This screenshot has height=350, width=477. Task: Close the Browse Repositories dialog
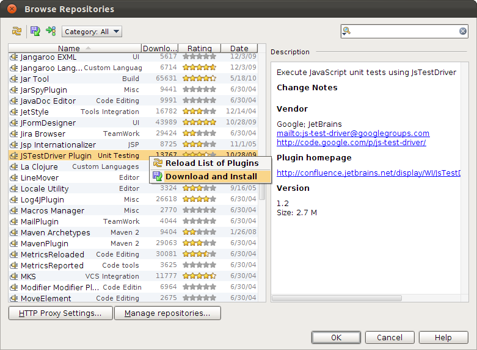(x=12, y=9)
